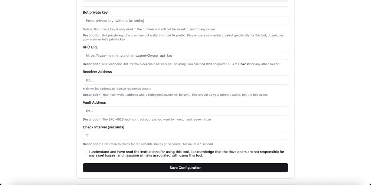Click the "I understand and have read" acknowledgment text
Viewport: 371px width, 185px height.
click(187, 154)
